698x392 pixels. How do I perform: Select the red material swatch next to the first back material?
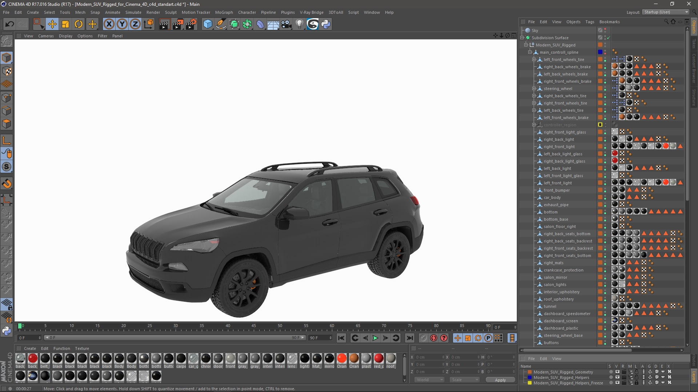33,359
